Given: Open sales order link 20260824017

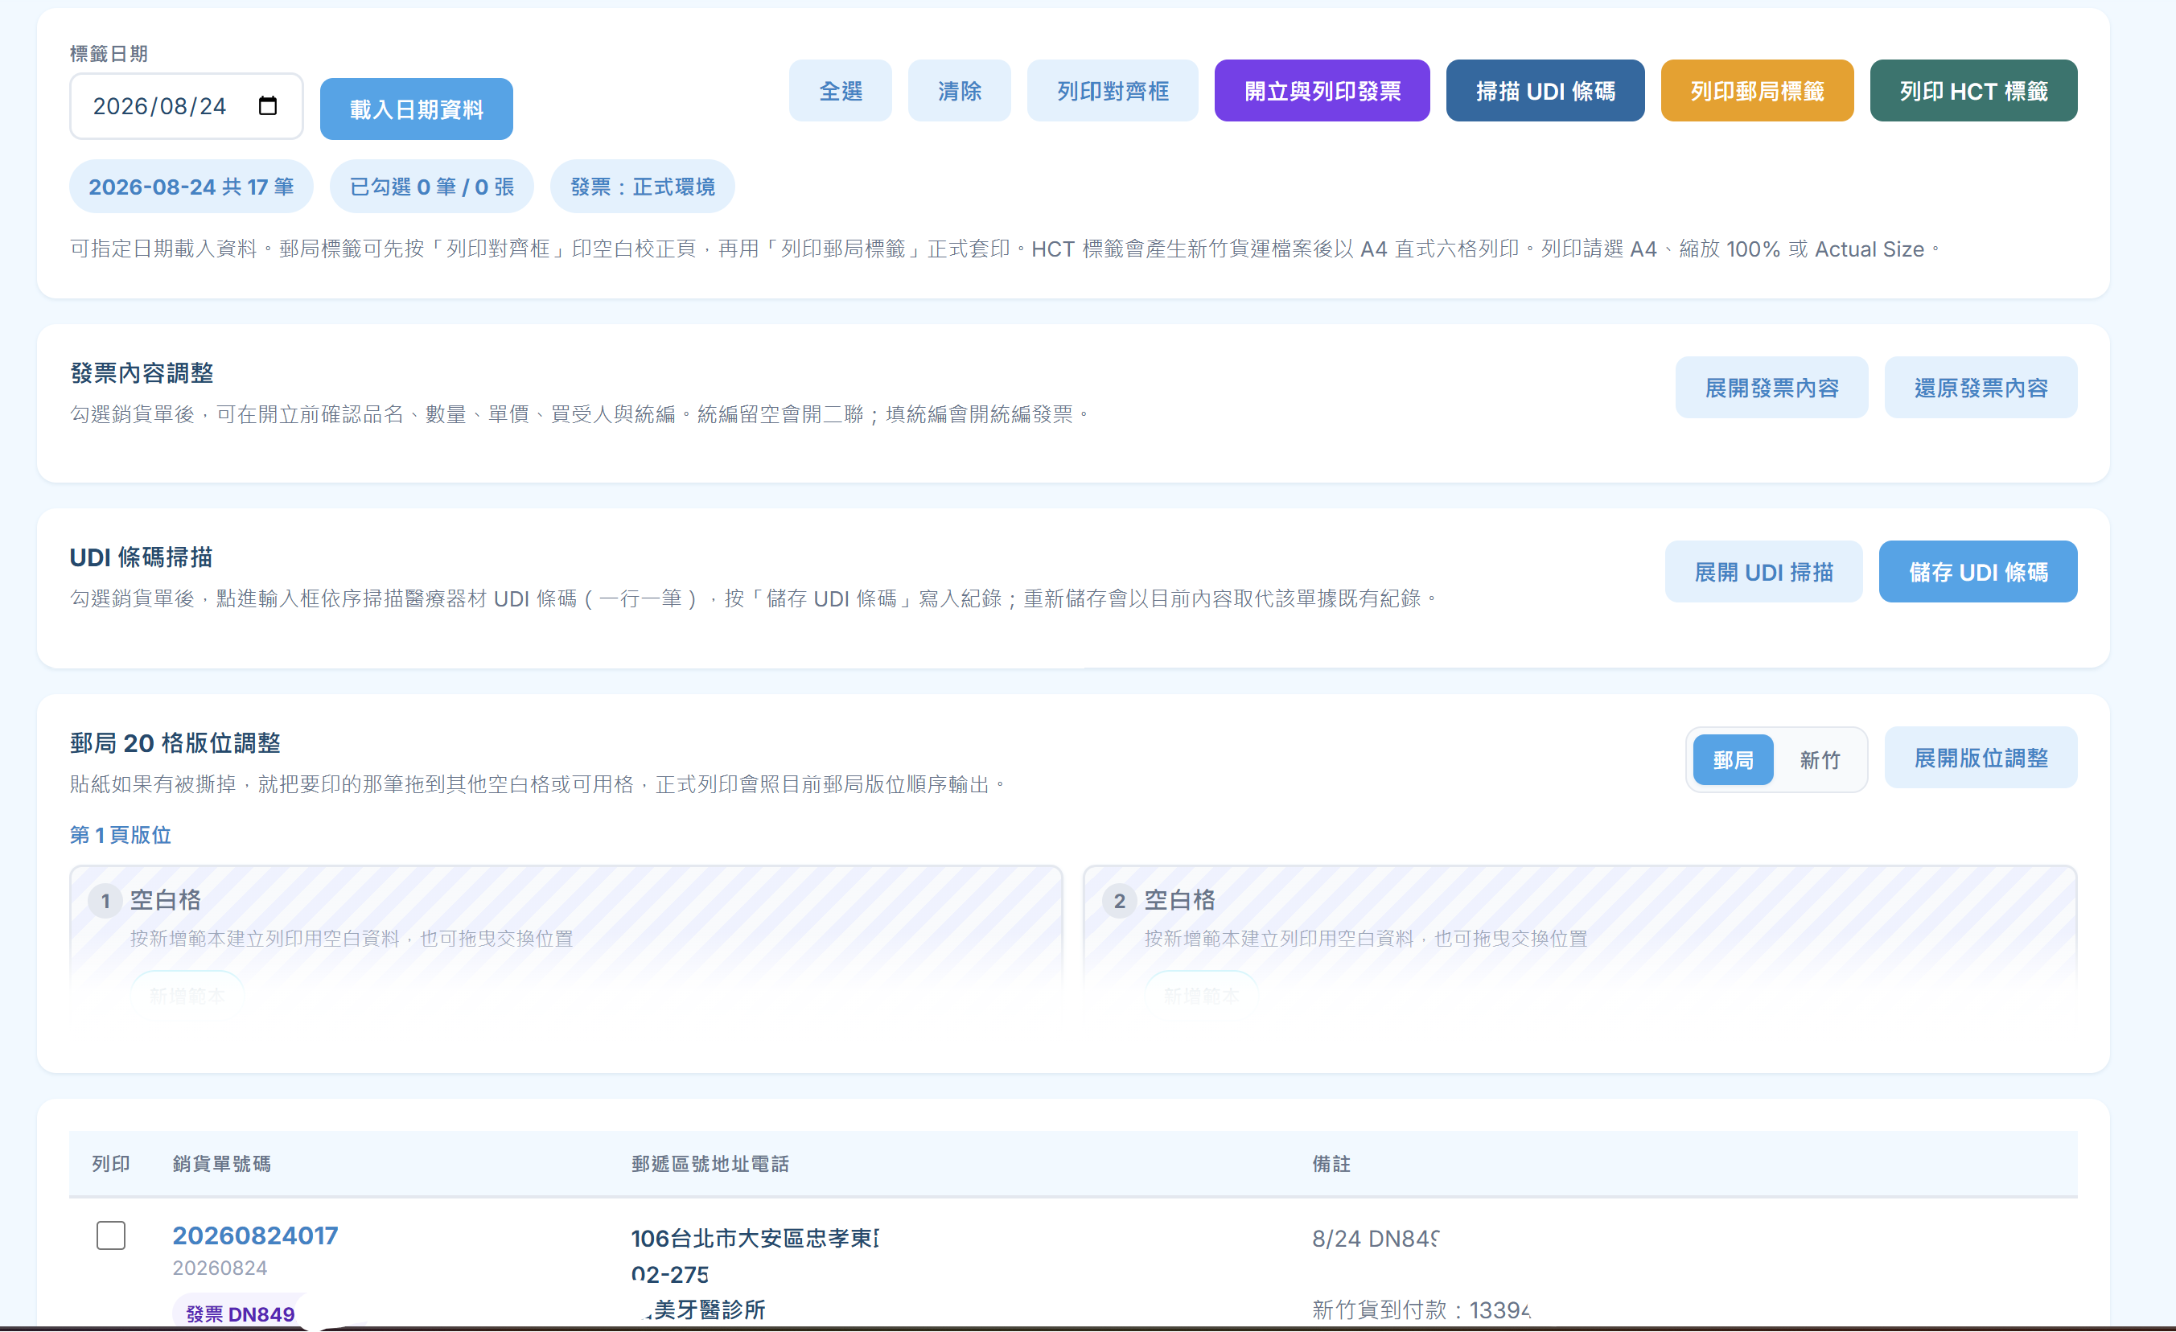Looking at the screenshot, I should (x=255, y=1235).
